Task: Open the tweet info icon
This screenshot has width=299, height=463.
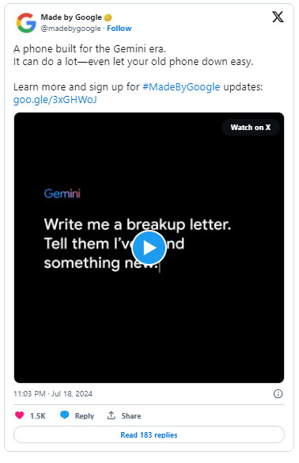Action: pos(278,393)
